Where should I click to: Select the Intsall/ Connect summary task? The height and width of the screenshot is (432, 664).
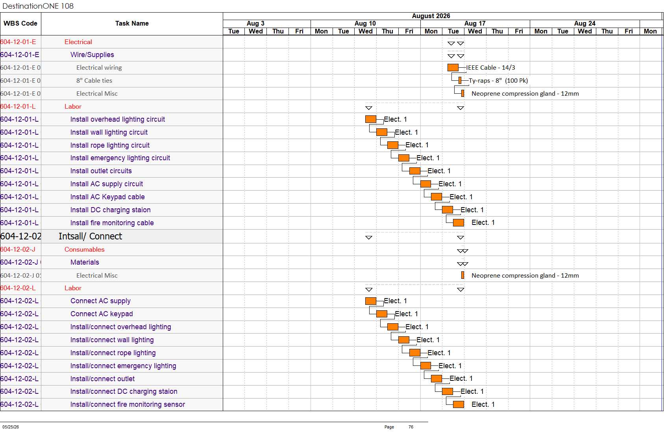pyautogui.click(x=90, y=236)
